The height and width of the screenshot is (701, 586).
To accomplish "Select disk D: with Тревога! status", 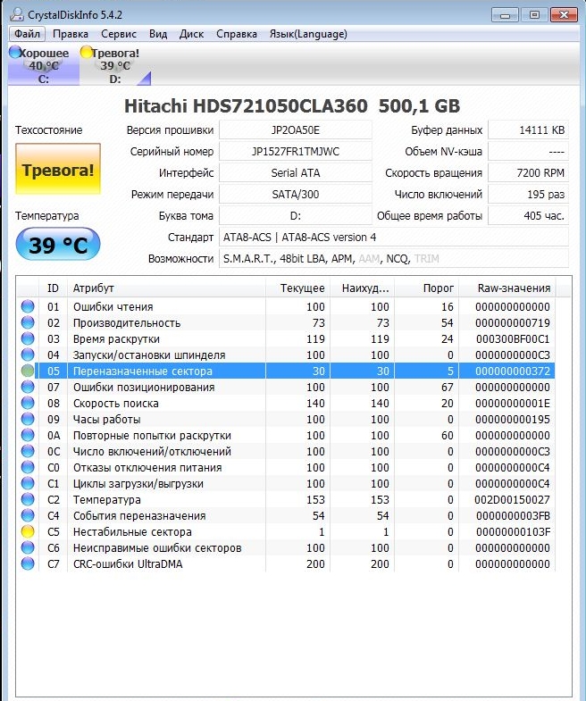I will click(115, 65).
